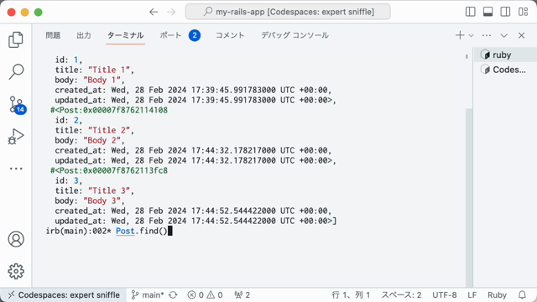Select the ruby terminal instance
This screenshot has width=537, height=302.
[505, 55]
